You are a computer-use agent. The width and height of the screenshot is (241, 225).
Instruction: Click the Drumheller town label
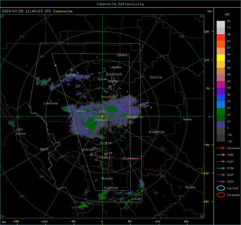(x=157, y=132)
